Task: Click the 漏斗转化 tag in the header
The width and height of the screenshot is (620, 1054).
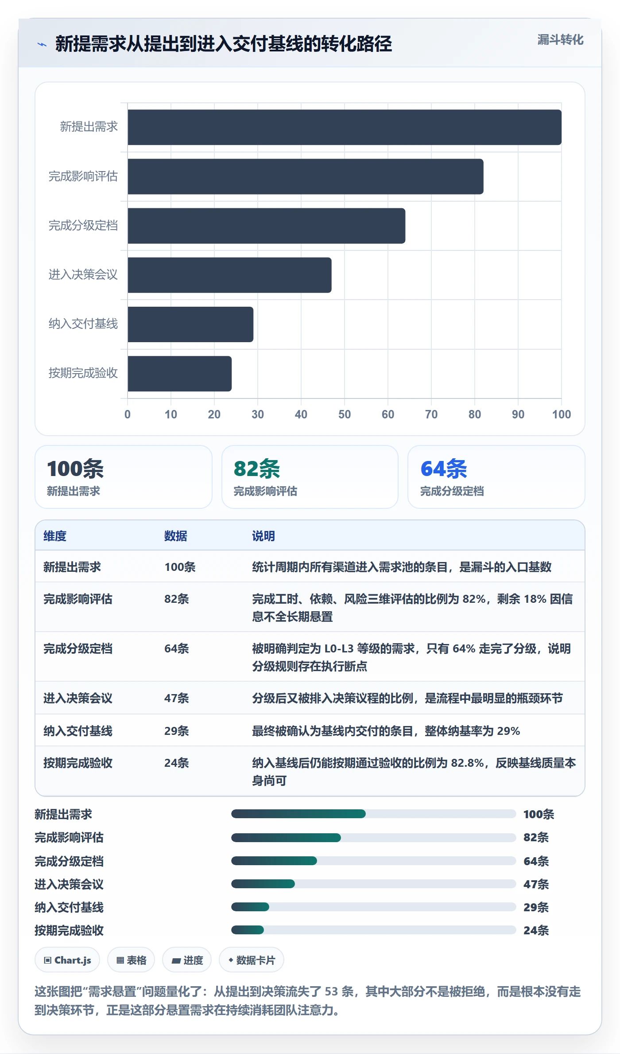Action: click(560, 40)
